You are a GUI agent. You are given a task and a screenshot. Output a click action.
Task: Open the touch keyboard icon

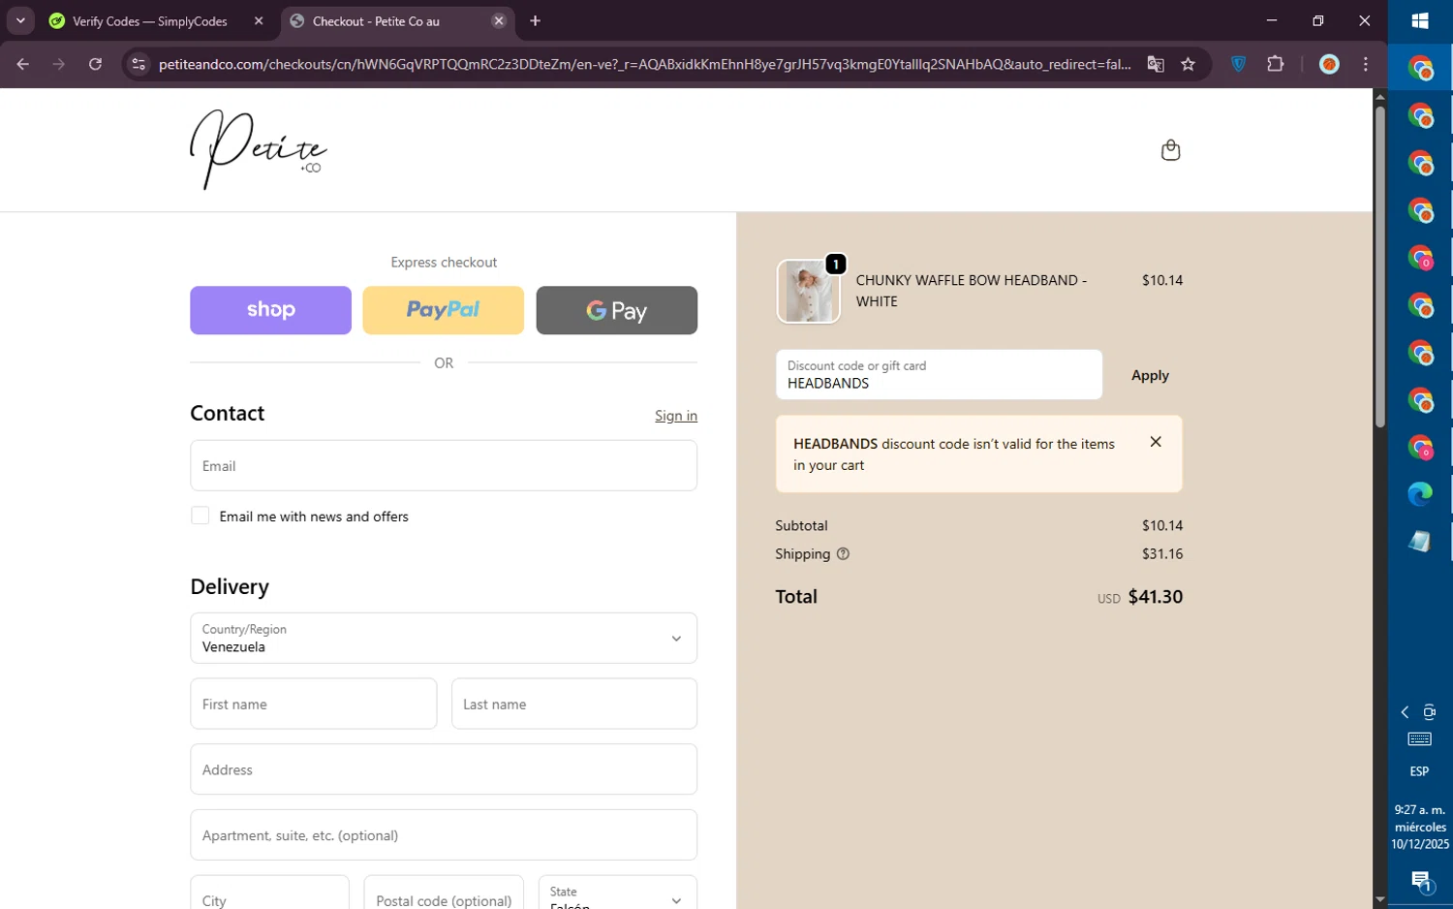point(1419,739)
